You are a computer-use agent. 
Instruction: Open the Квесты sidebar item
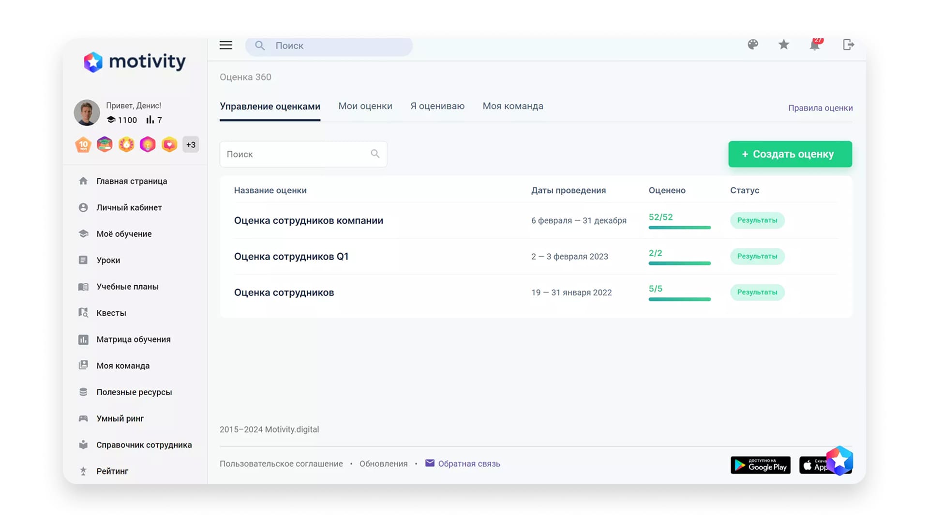[x=111, y=313]
